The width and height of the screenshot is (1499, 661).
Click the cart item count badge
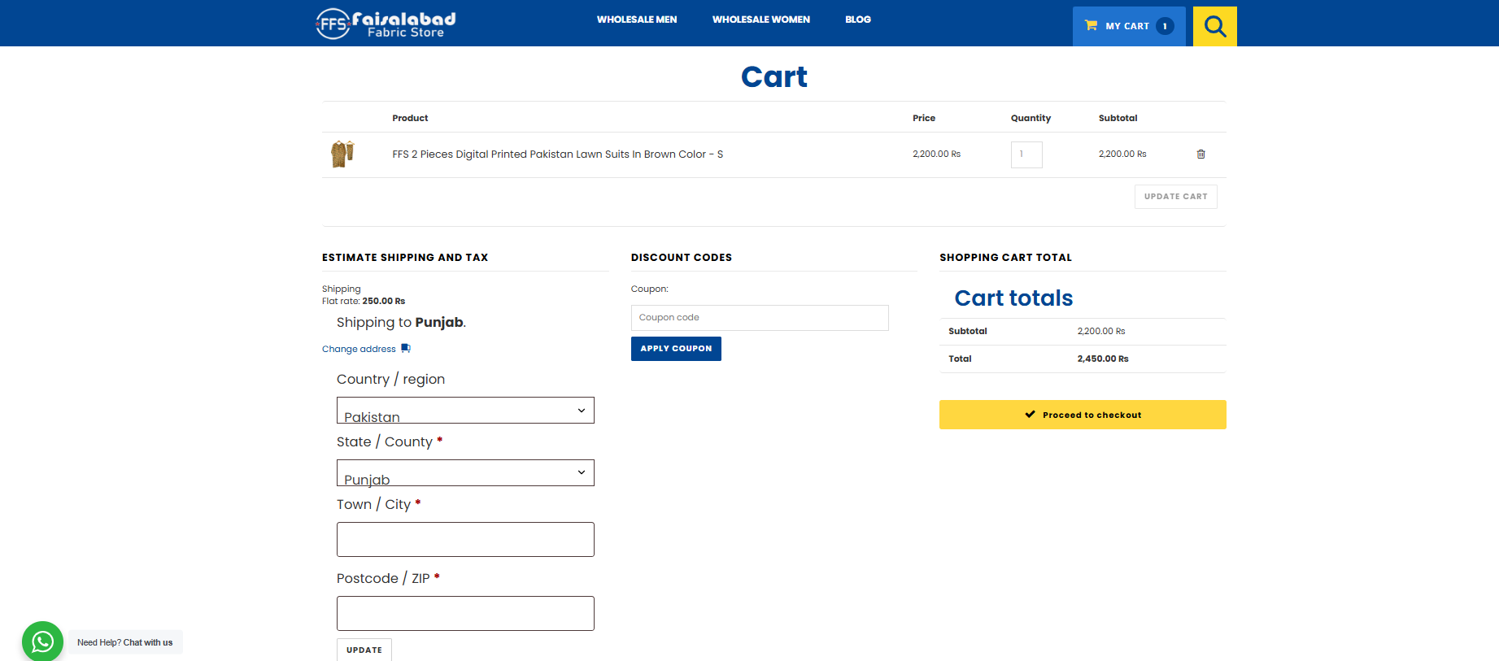(x=1165, y=26)
